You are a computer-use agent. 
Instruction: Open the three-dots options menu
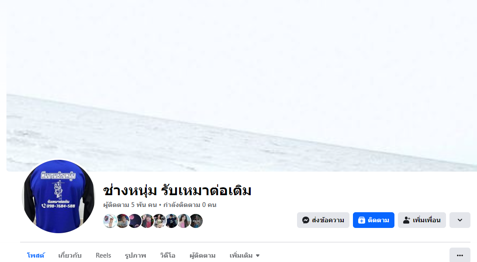pyautogui.click(x=460, y=255)
